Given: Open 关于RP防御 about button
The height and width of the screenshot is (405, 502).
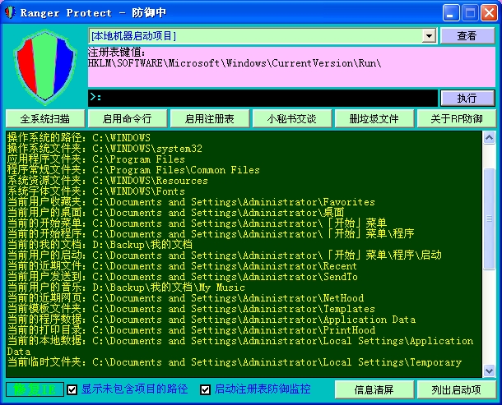Looking at the screenshot, I should coord(457,119).
